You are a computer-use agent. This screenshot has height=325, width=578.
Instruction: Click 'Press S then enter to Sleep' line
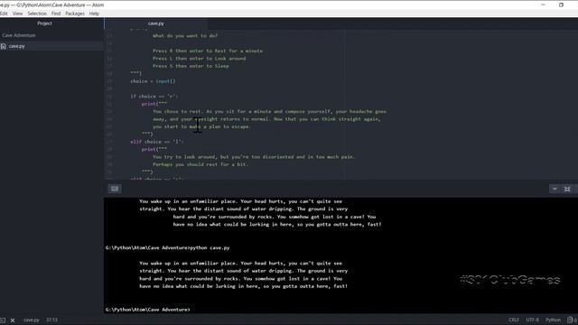click(x=191, y=66)
